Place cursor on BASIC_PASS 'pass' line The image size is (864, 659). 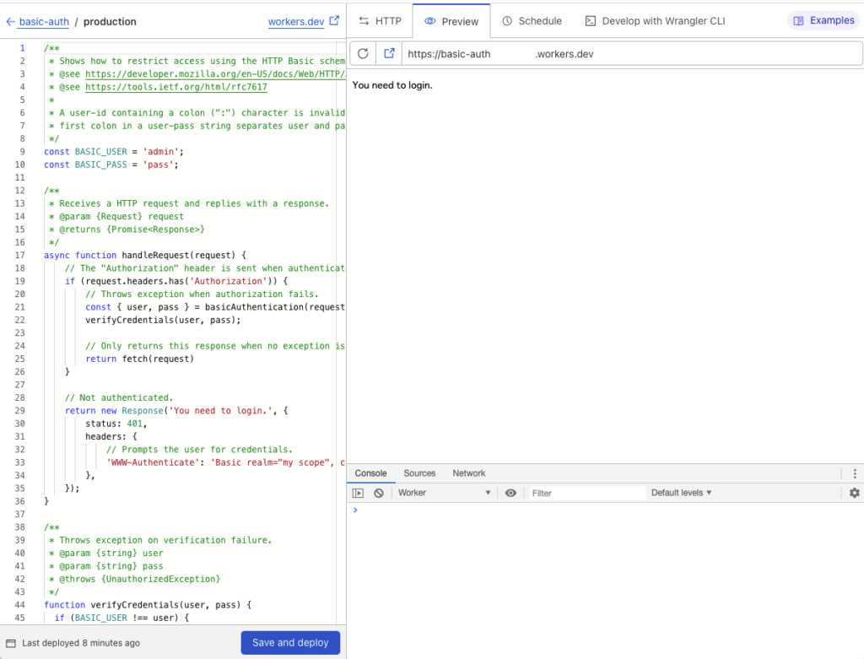pos(111,165)
